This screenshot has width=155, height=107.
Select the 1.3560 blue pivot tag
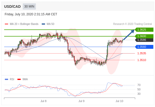[x=144, y=47]
